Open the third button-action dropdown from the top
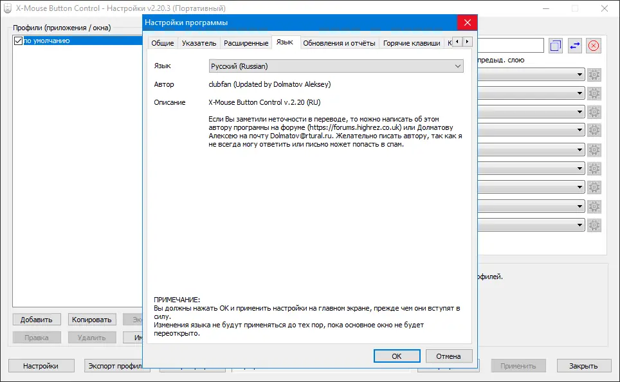This screenshot has width=620, height=382. [531, 112]
